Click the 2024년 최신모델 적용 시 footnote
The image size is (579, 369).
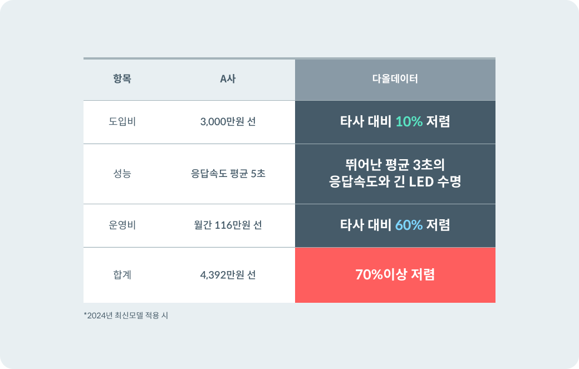pyautogui.click(x=126, y=316)
